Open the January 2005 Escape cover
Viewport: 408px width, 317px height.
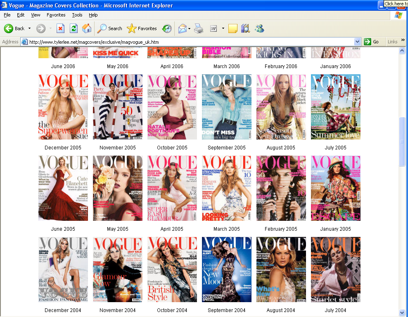pos(336,188)
